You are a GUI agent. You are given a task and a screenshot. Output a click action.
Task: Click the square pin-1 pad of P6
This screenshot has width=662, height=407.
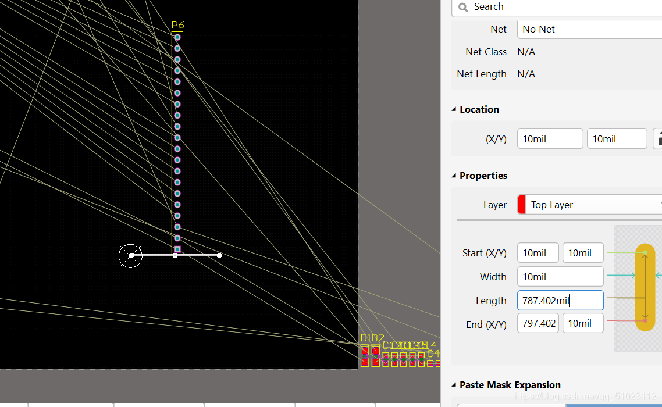pos(177,249)
